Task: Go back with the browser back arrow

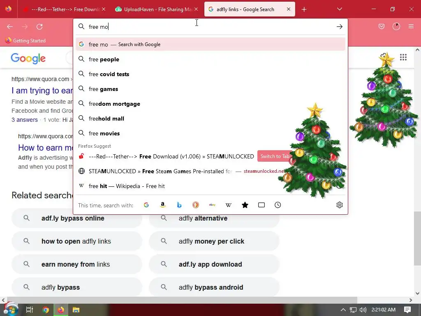Action: point(10,27)
